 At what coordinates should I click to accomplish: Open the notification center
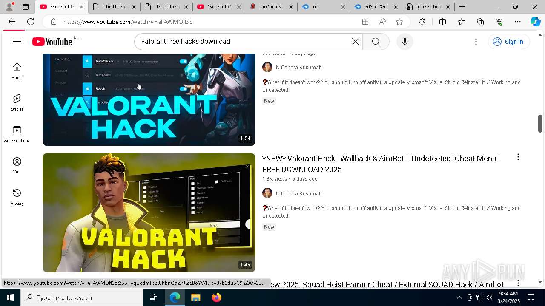(531, 297)
